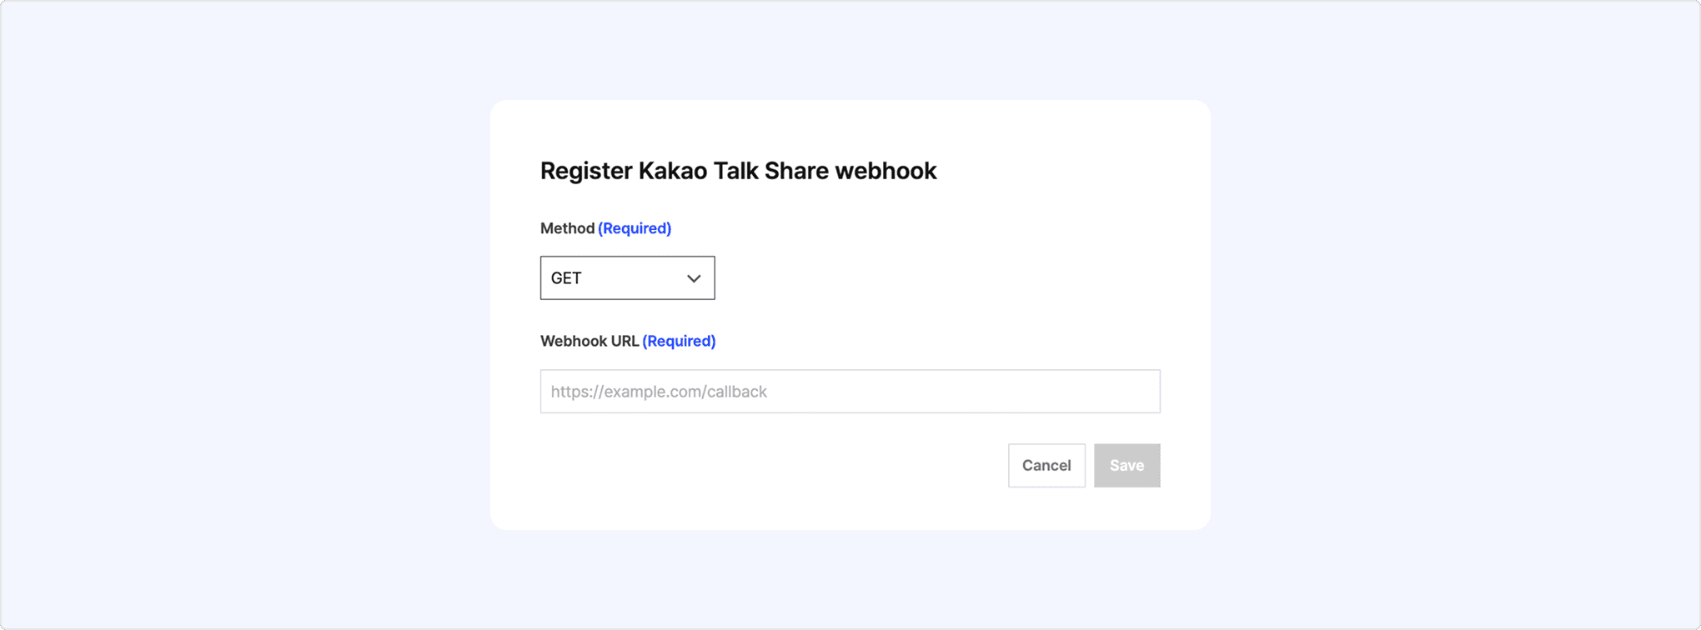
Task: Select the GET value in Method box
Action: click(x=566, y=278)
